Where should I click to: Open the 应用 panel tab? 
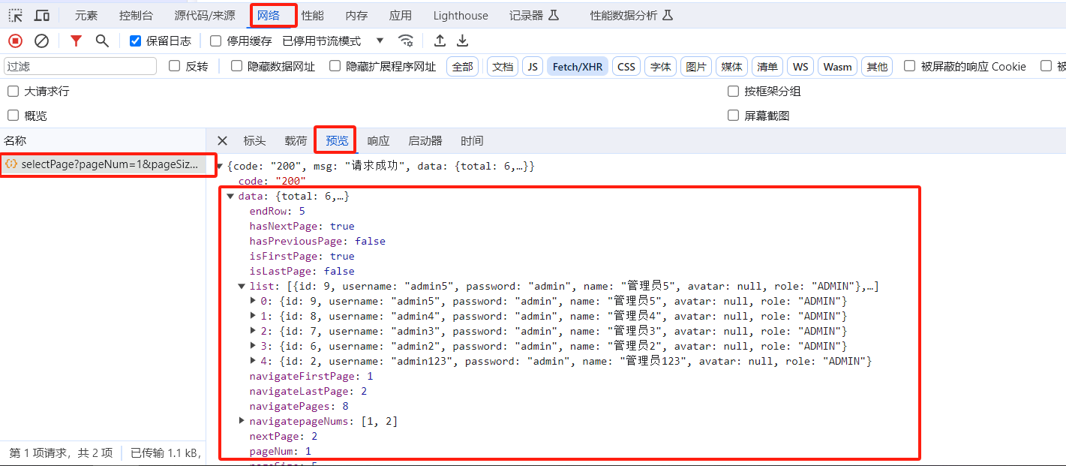[x=400, y=15]
